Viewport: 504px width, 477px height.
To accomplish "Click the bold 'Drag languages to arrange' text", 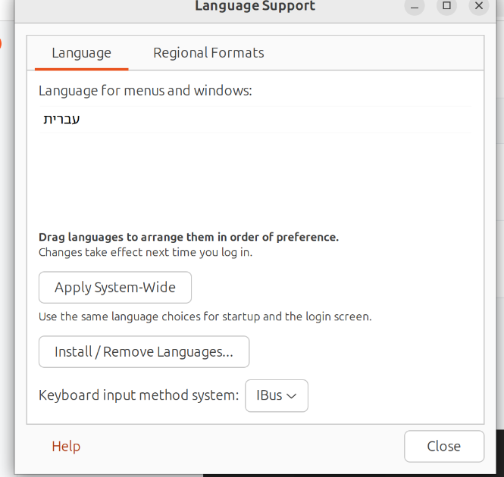I will coord(189,237).
